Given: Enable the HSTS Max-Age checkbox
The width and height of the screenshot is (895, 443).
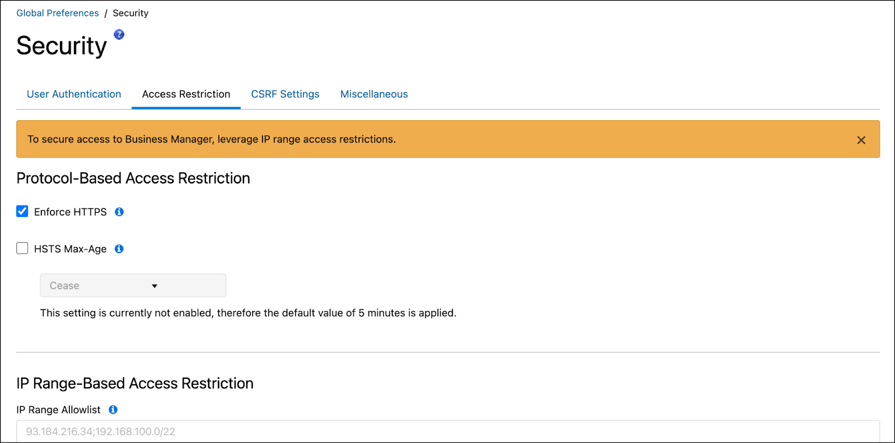Looking at the screenshot, I should coord(22,248).
